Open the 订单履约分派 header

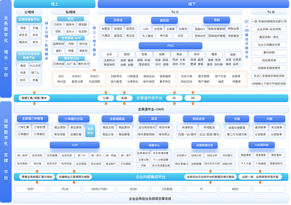74,119
